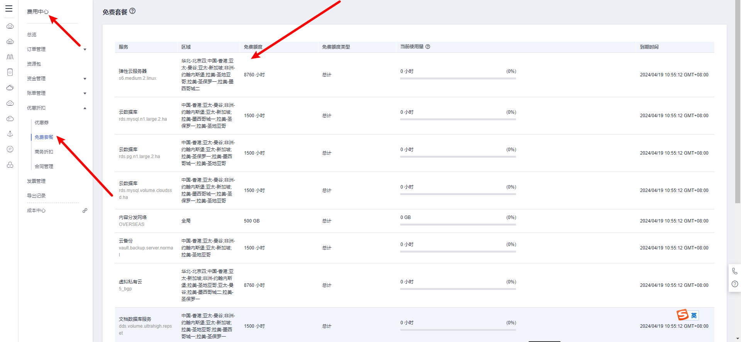Select 优惠券 in the sidebar

point(42,123)
